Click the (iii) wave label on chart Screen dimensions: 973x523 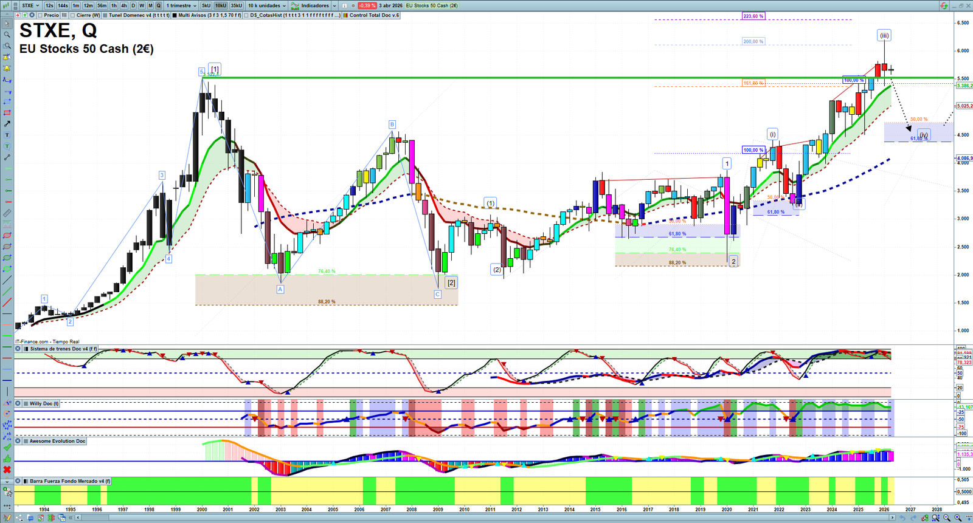pyautogui.click(x=884, y=35)
